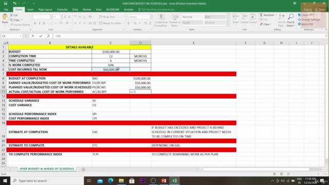The height and width of the screenshot is (185, 329).
Task: Select cell C2 with $100,000.00 budget
Action: [x=111, y=51]
